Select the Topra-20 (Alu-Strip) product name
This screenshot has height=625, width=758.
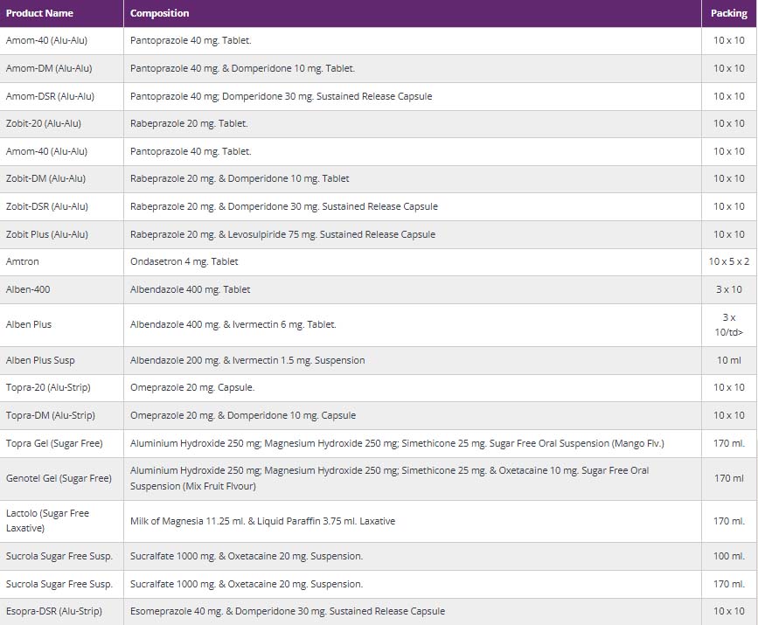point(48,387)
